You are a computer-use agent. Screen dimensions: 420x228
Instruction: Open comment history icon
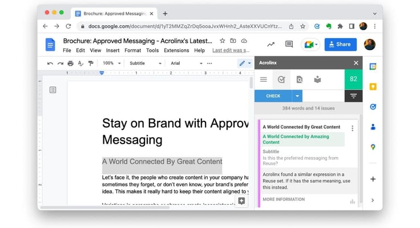tap(289, 44)
